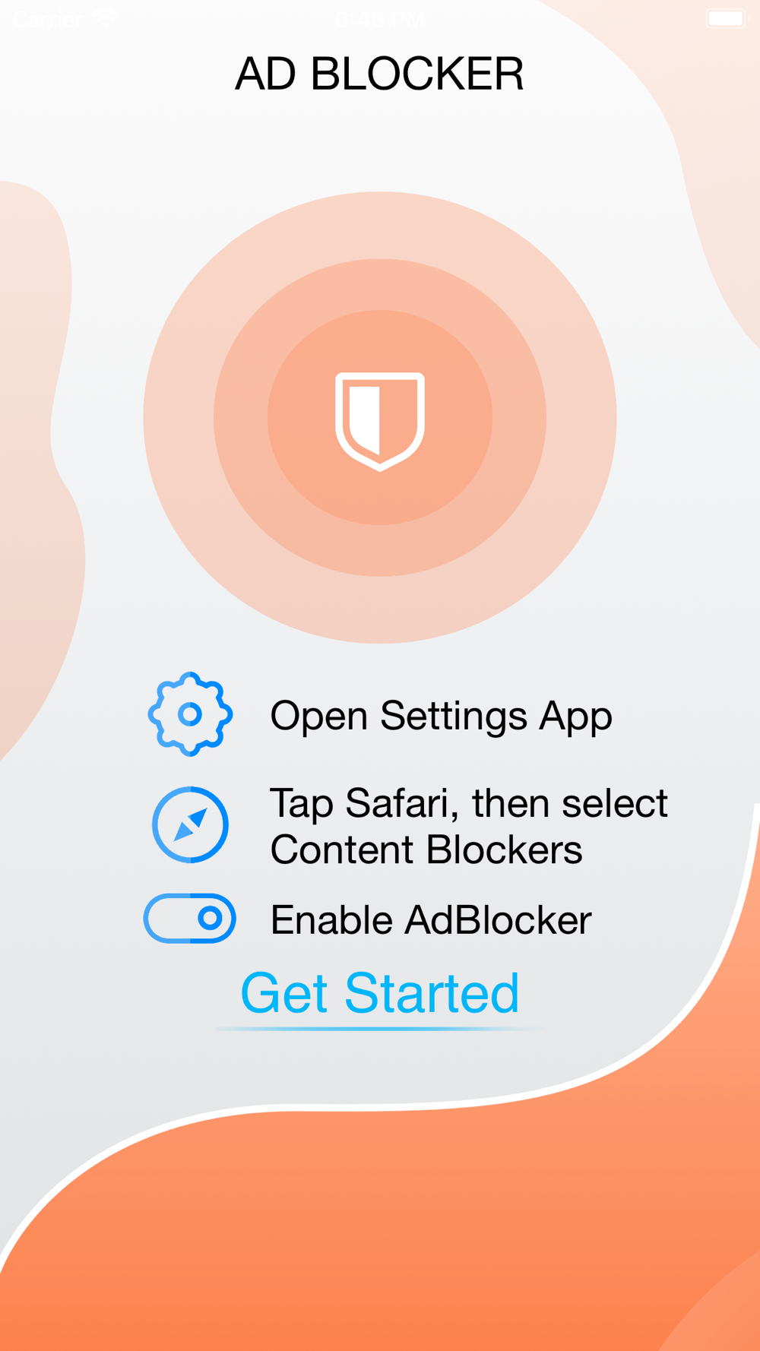Tap the battery icon in status bar
The image size is (760, 1351).
click(x=727, y=18)
